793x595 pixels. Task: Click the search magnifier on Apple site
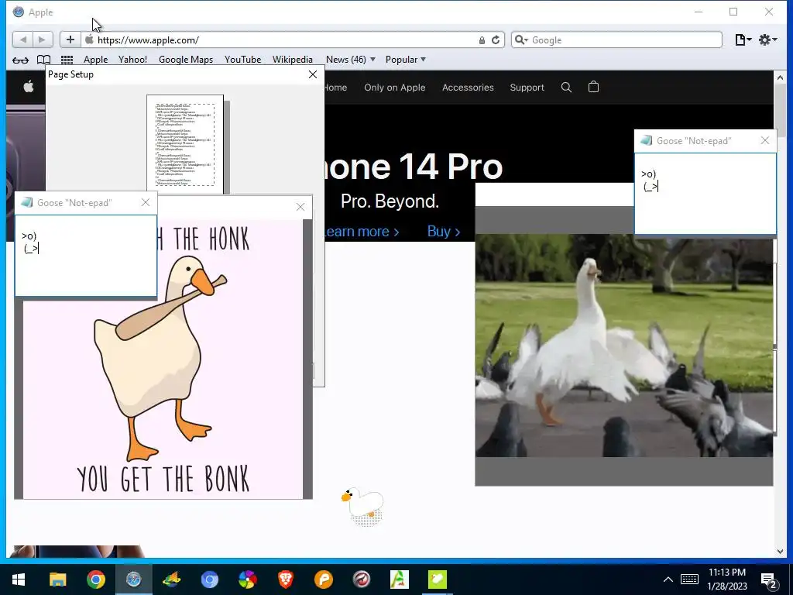click(566, 88)
